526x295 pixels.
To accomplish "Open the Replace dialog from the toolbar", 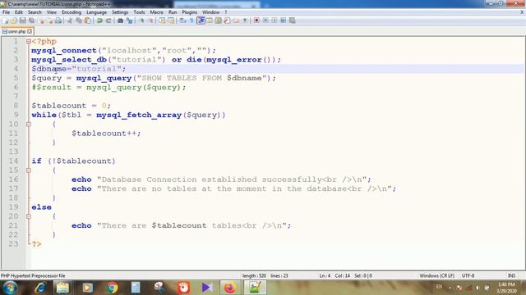I will pos(129,20).
